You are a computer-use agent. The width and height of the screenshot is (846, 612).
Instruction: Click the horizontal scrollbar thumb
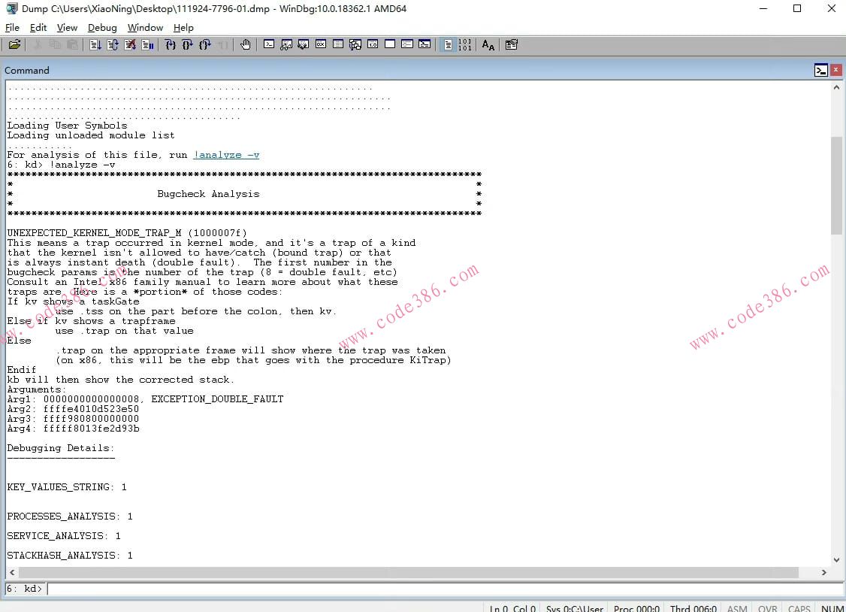coord(409,573)
